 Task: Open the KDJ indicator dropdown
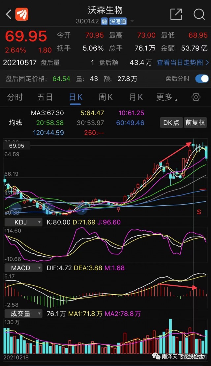23,222
